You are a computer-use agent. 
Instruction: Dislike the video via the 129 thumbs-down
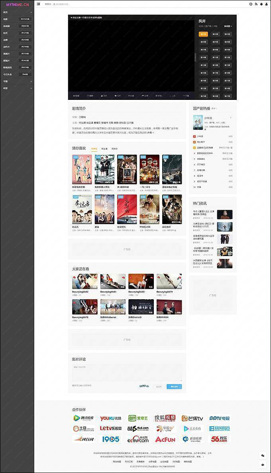(x=118, y=95)
